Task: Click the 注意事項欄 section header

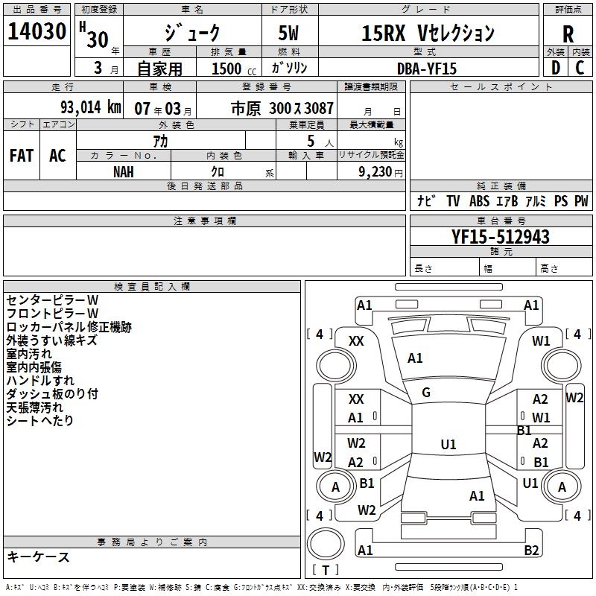Action: click(204, 221)
